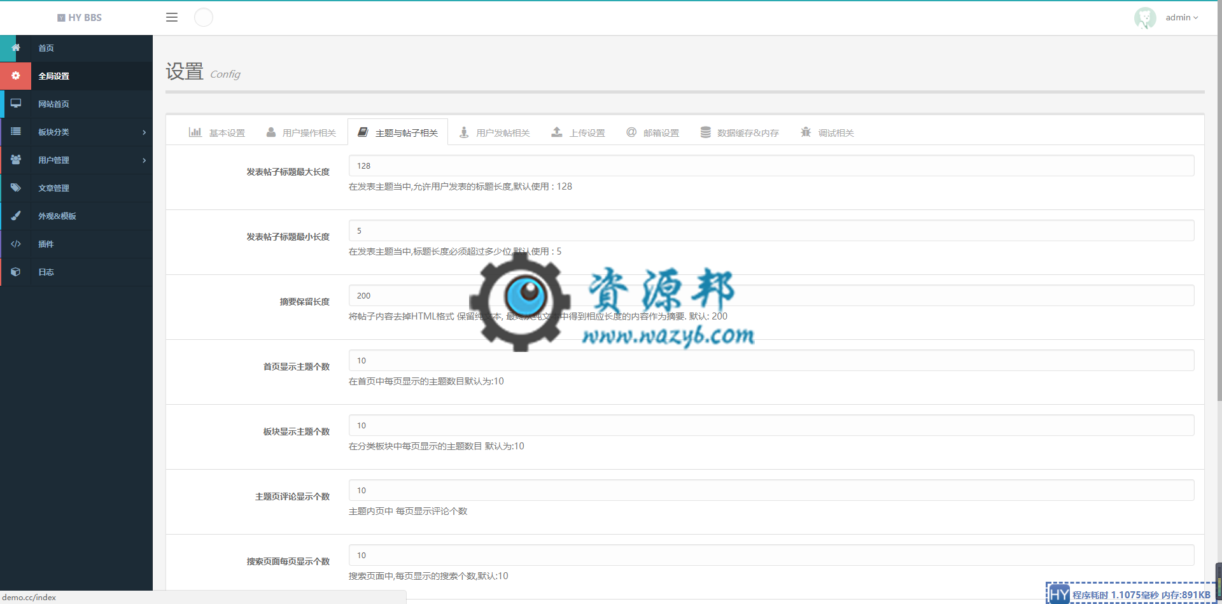Focus the 摘要保留长度 input field

771,295
